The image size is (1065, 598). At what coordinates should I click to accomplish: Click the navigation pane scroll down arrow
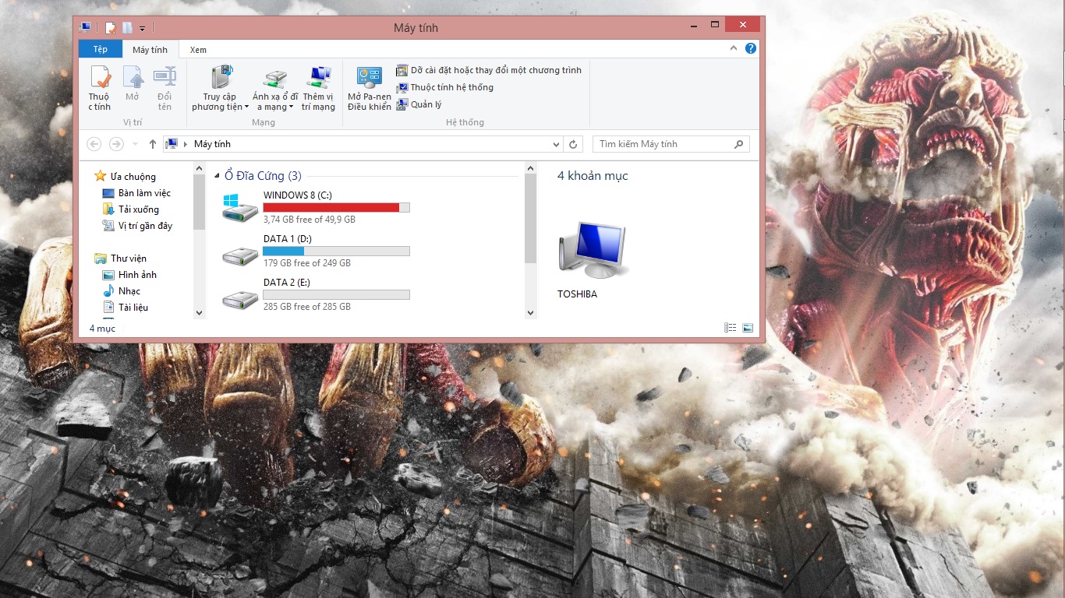[x=199, y=312]
